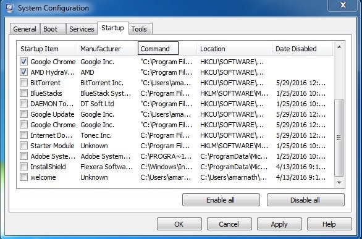
Task: Uncheck the AMD HydraVision startup checkbox
Action: [23, 72]
